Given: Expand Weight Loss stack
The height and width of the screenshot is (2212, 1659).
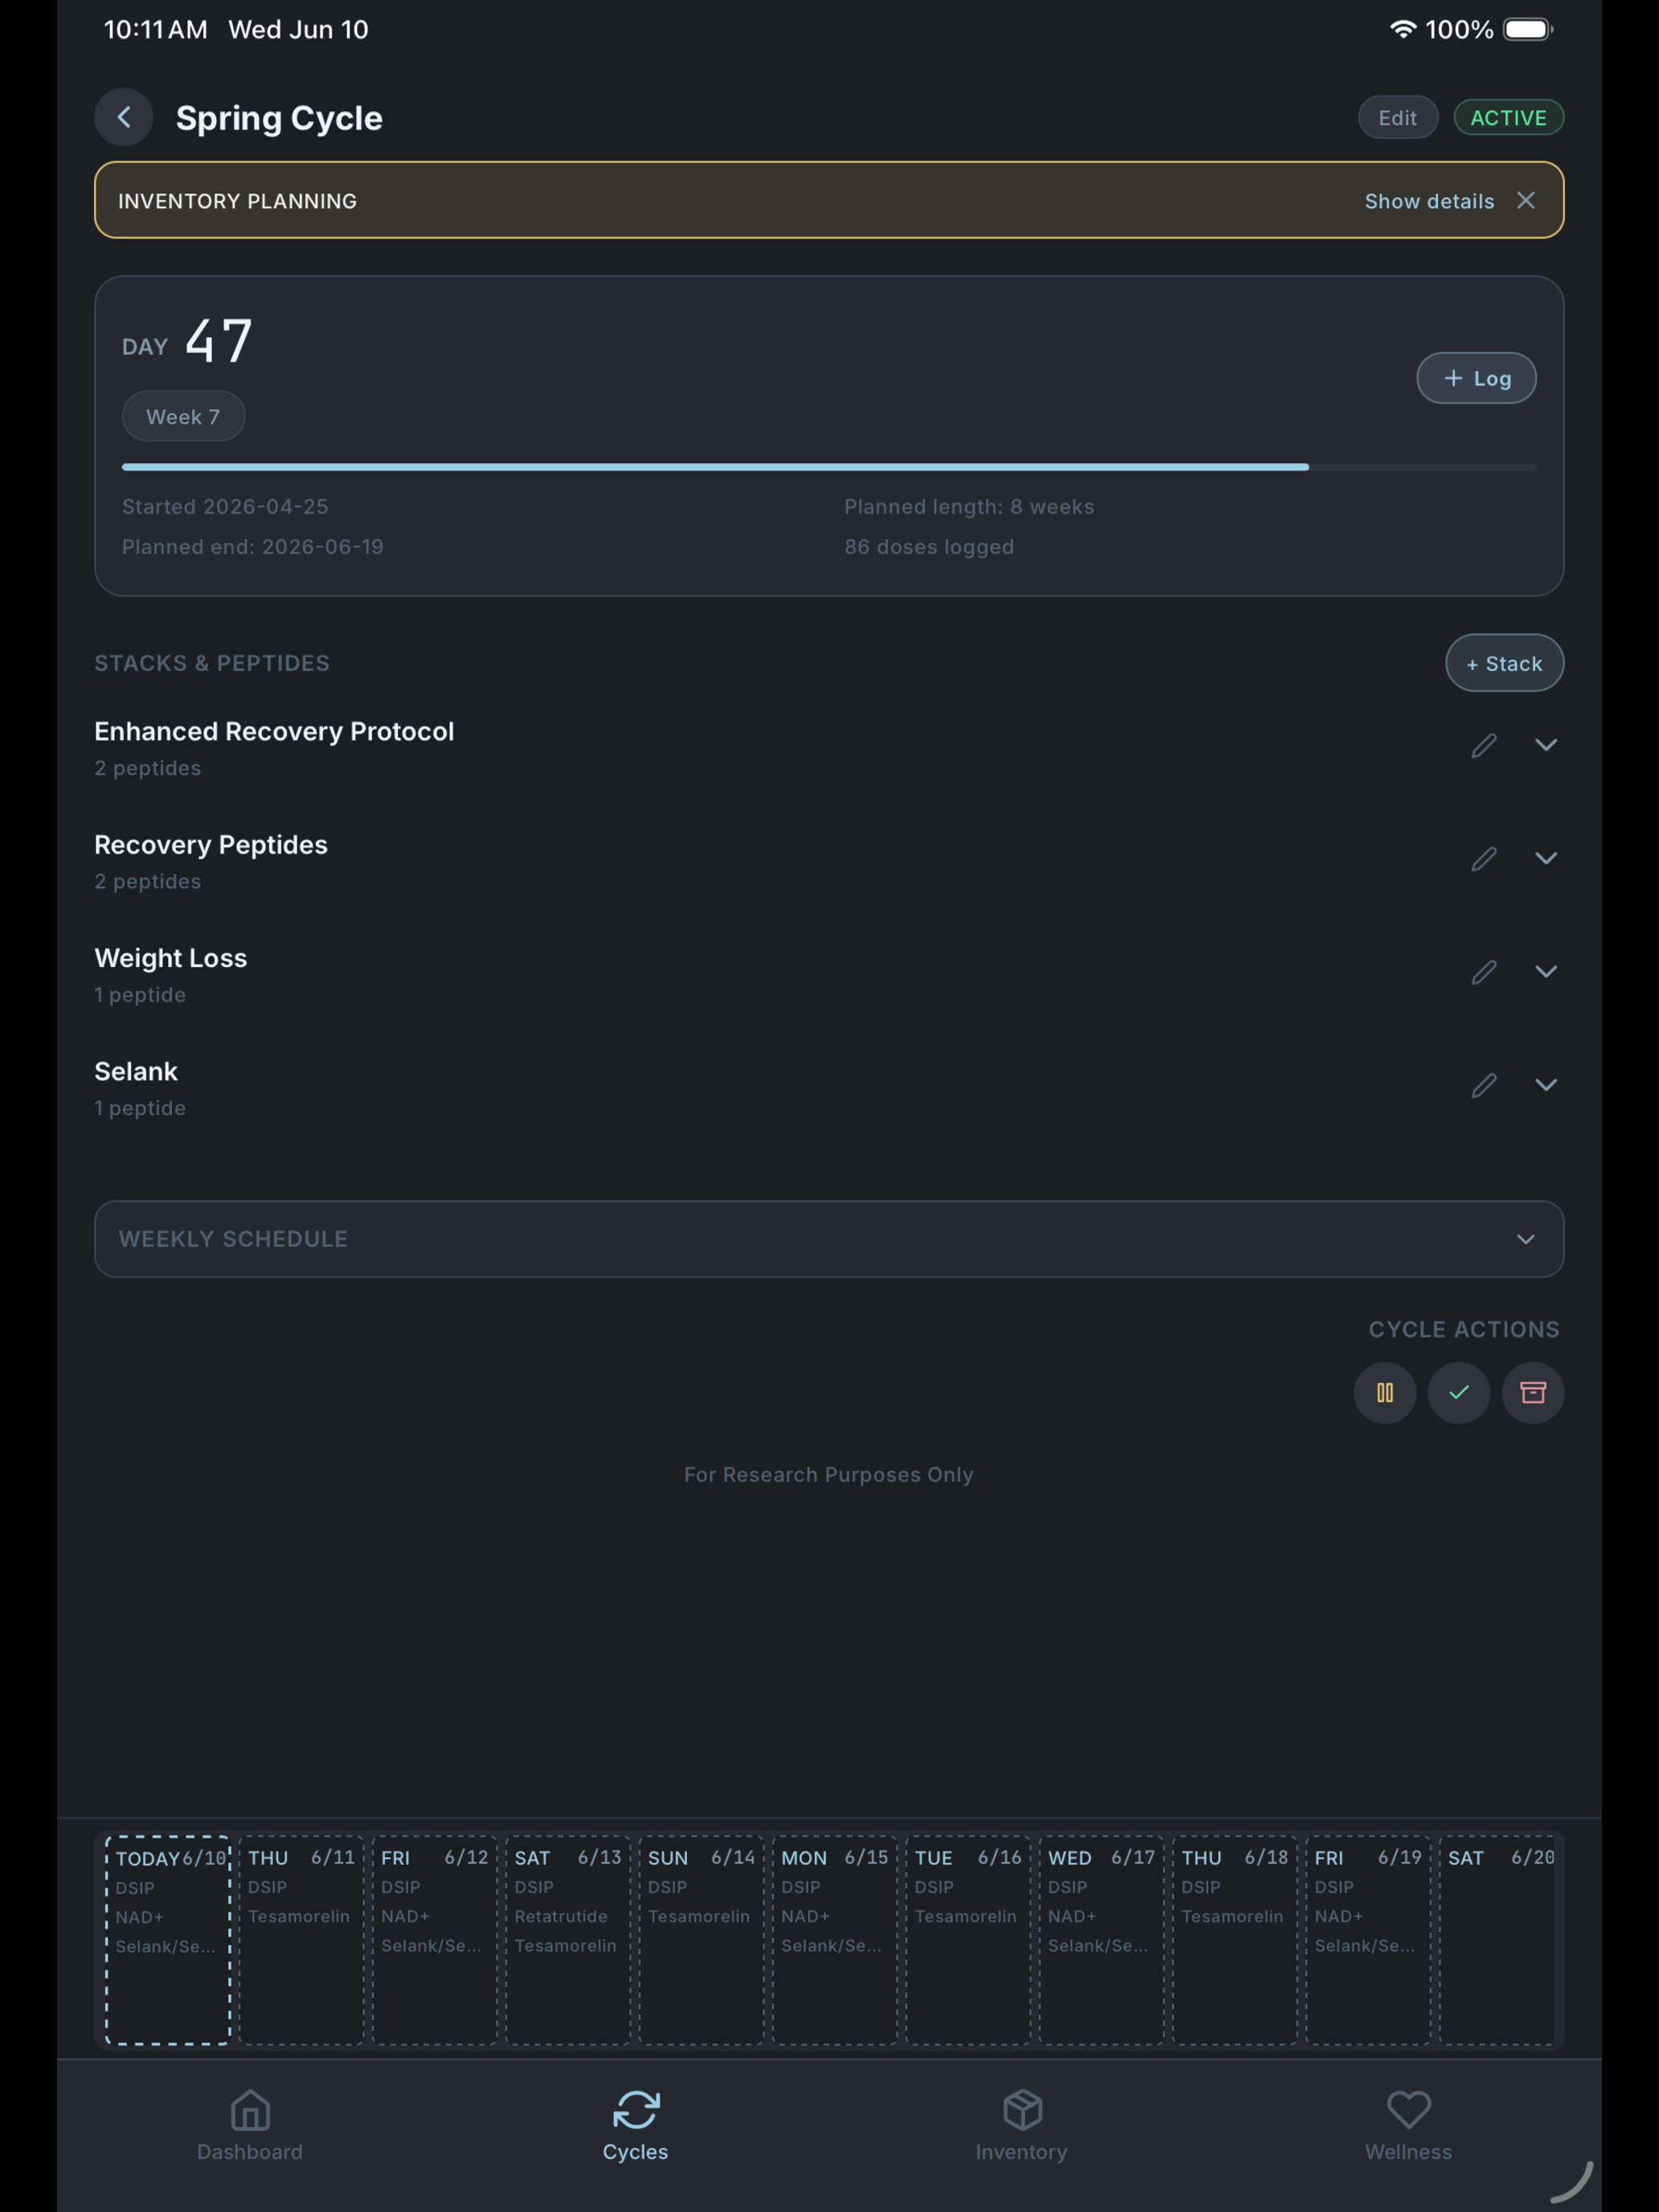Looking at the screenshot, I should click(1546, 972).
